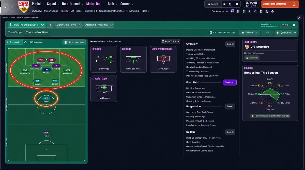Click the Select button for Buildup
Image resolution: width=305 pixels, height=170 pixels.
(230, 132)
